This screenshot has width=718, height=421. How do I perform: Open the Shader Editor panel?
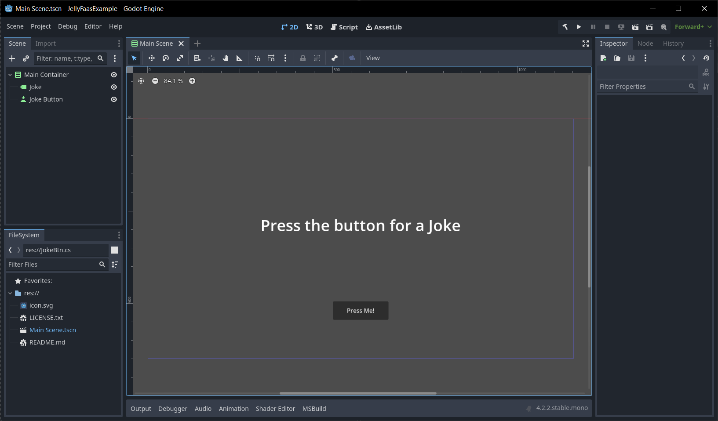(275, 409)
